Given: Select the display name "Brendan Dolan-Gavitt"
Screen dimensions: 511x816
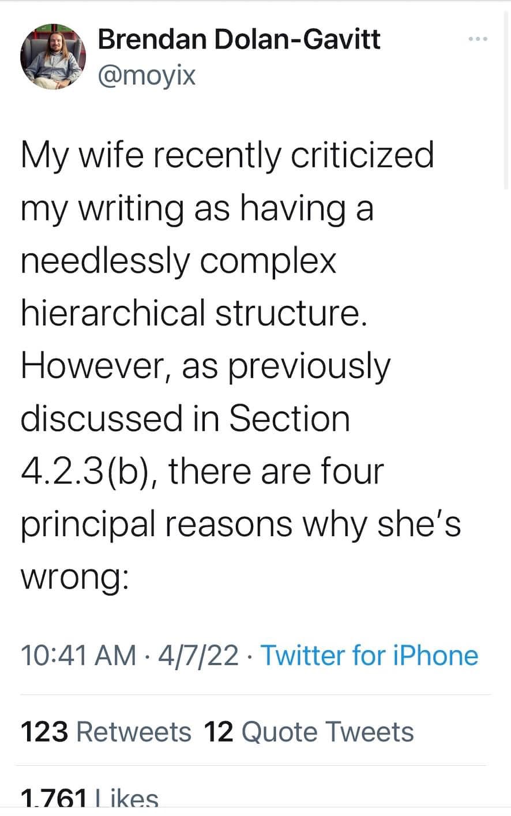Looking at the screenshot, I should 239,38.
